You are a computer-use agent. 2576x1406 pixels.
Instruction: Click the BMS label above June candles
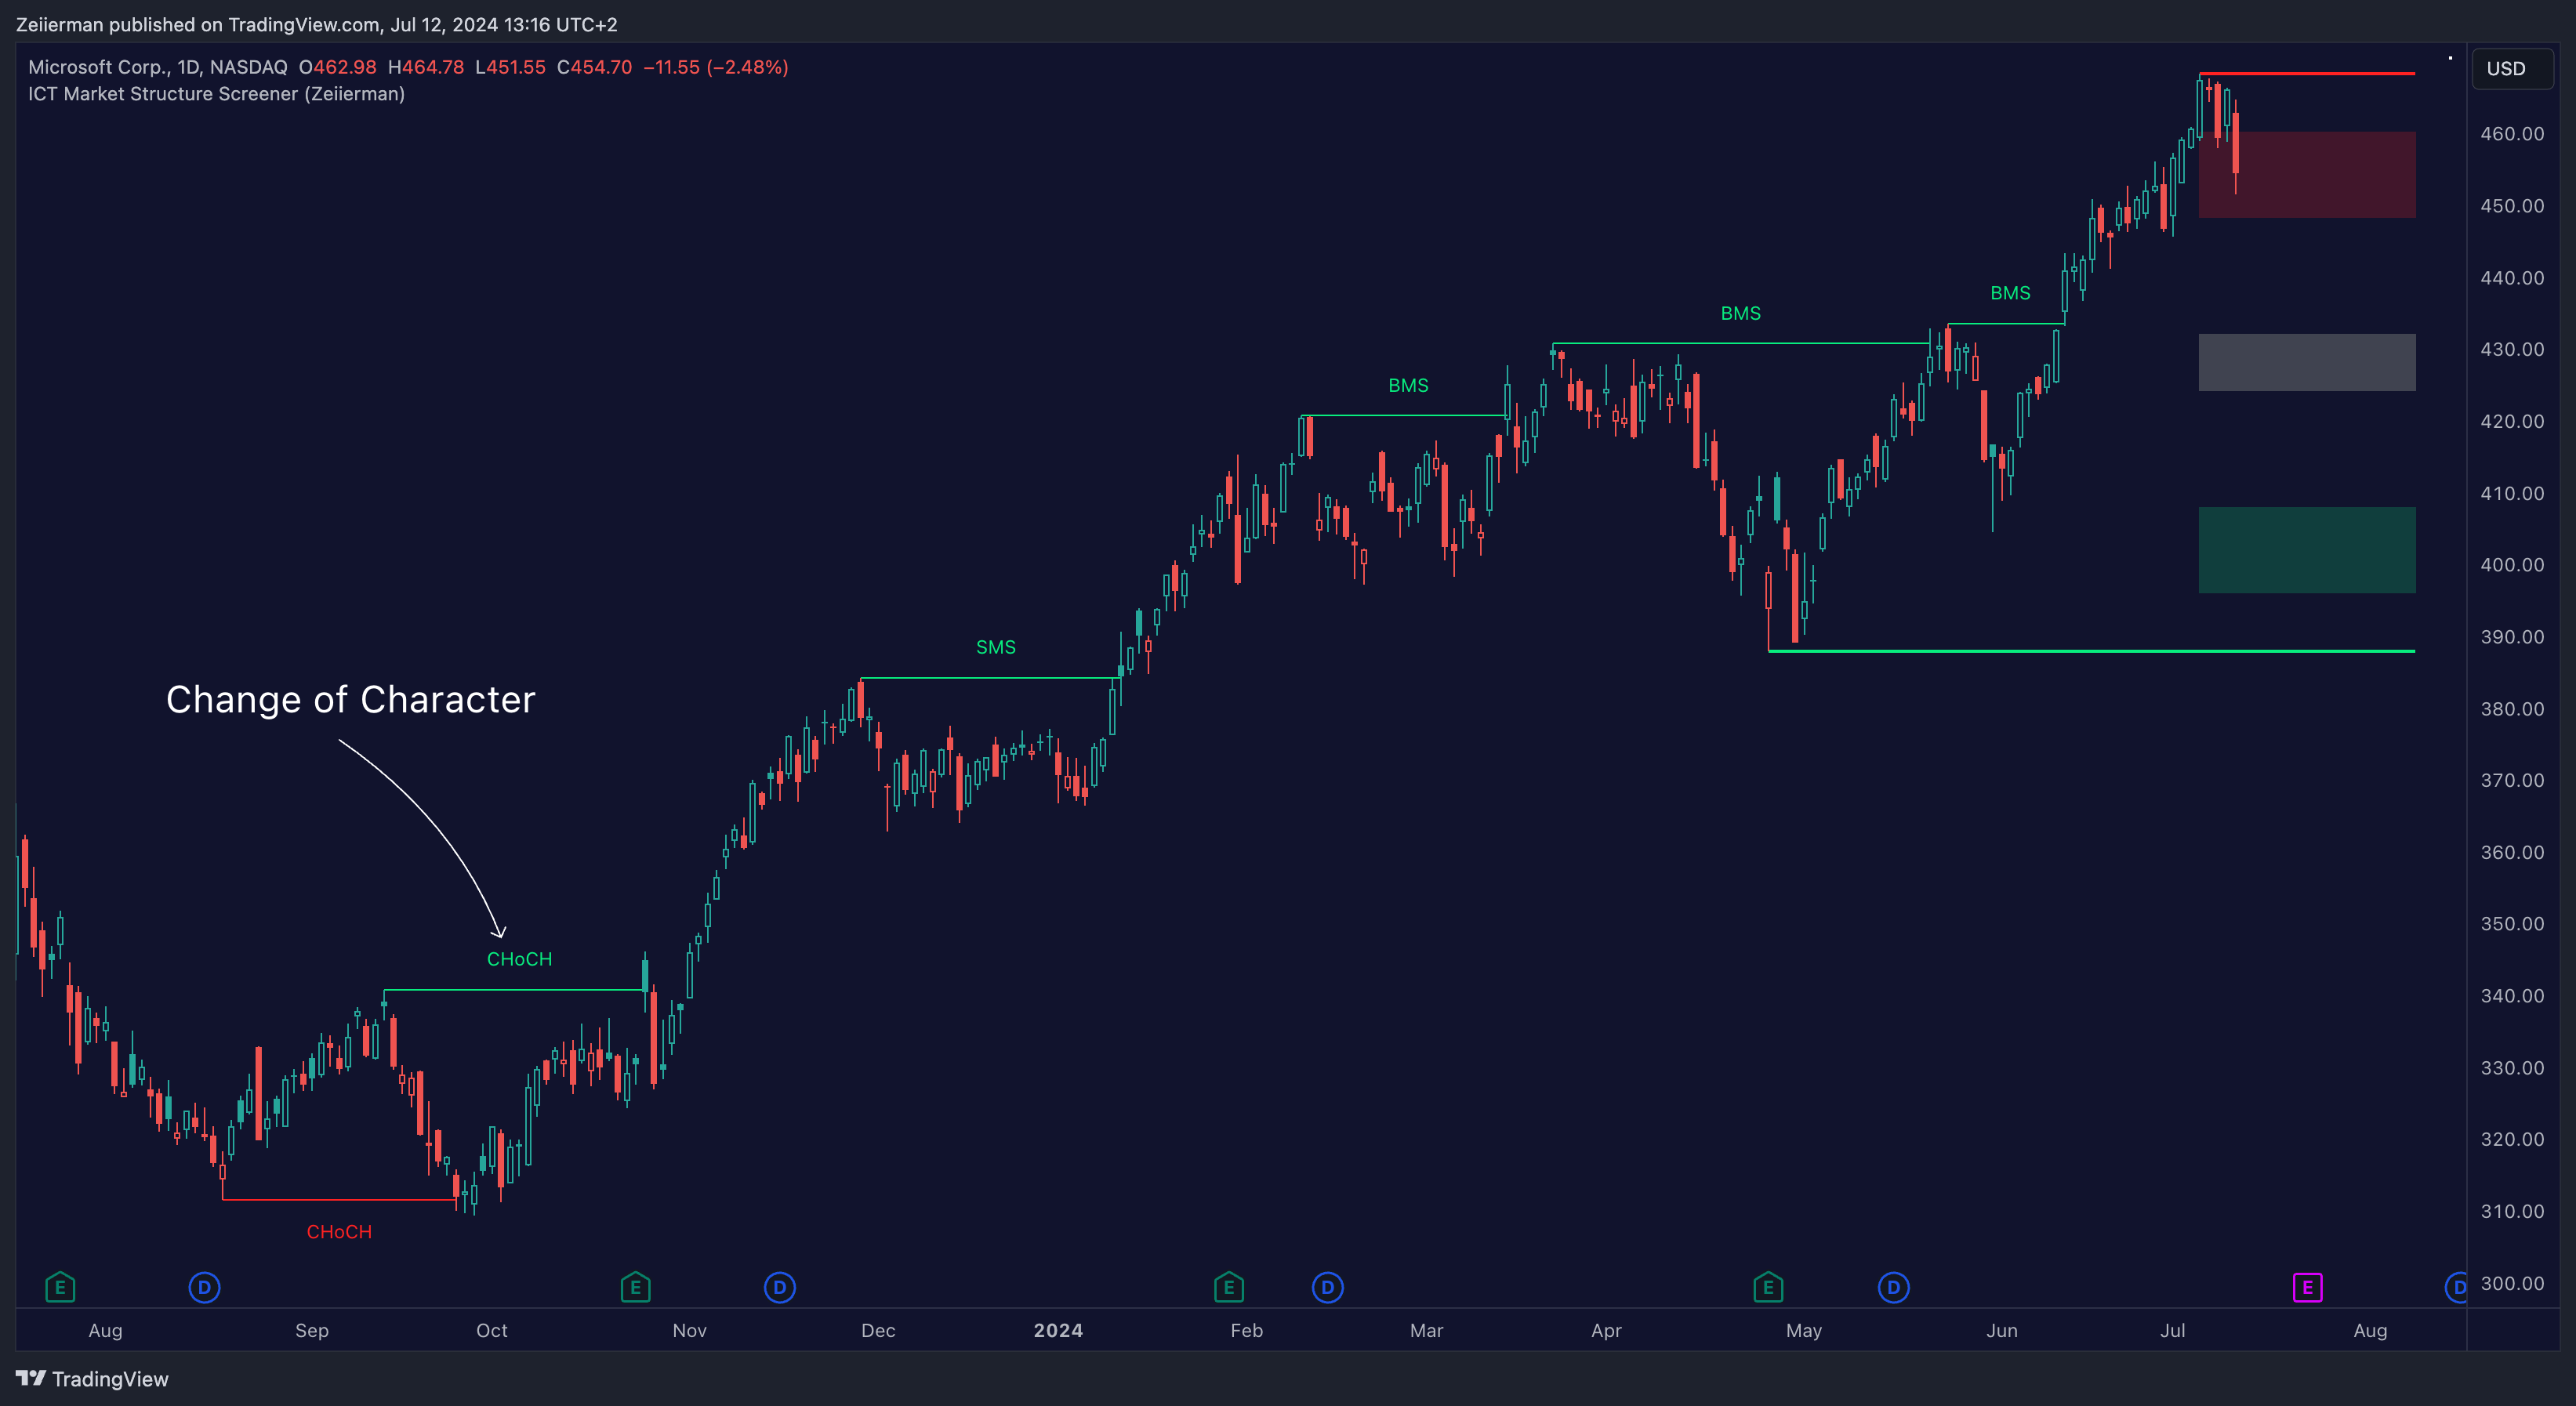pyautogui.click(x=2010, y=293)
